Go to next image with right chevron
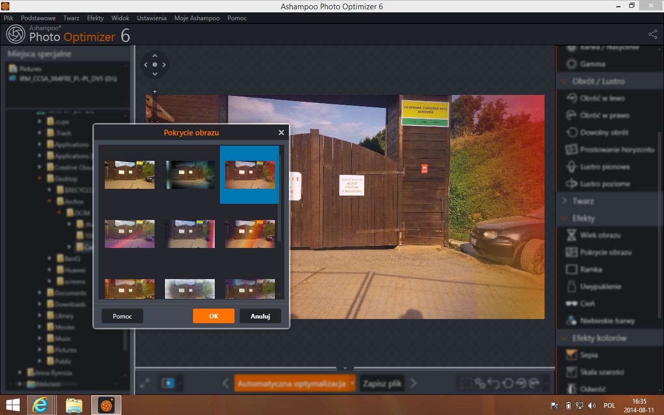The image size is (664, 415). tap(413, 383)
